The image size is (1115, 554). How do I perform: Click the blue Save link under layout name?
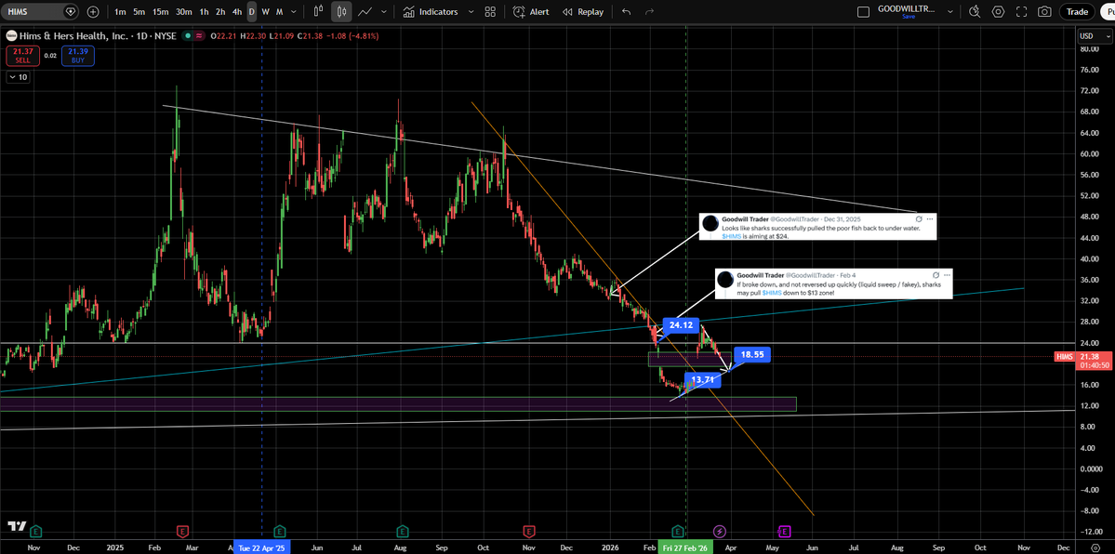(908, 17)
